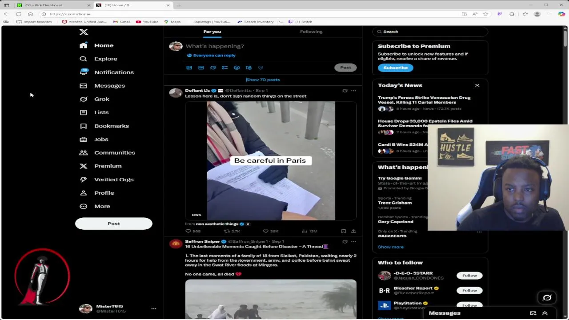Open more options on Defiant L's post
The width and height of the screenshot is (569, 320).
point(353,91)
